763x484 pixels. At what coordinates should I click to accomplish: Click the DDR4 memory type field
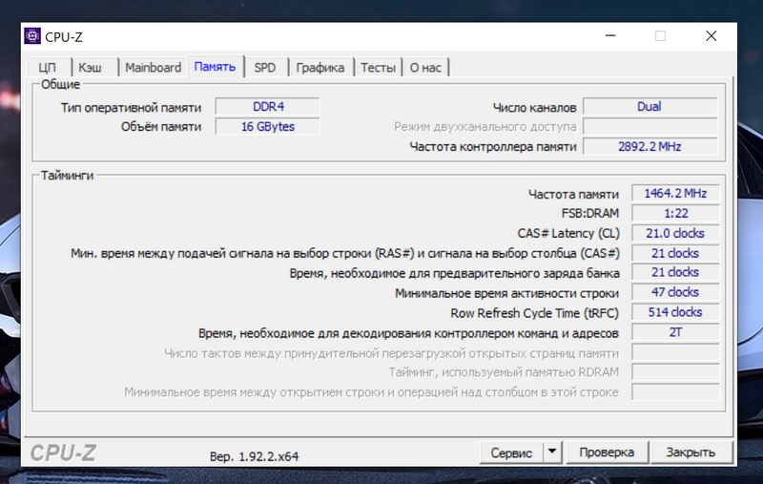click(x=267, y=106)
